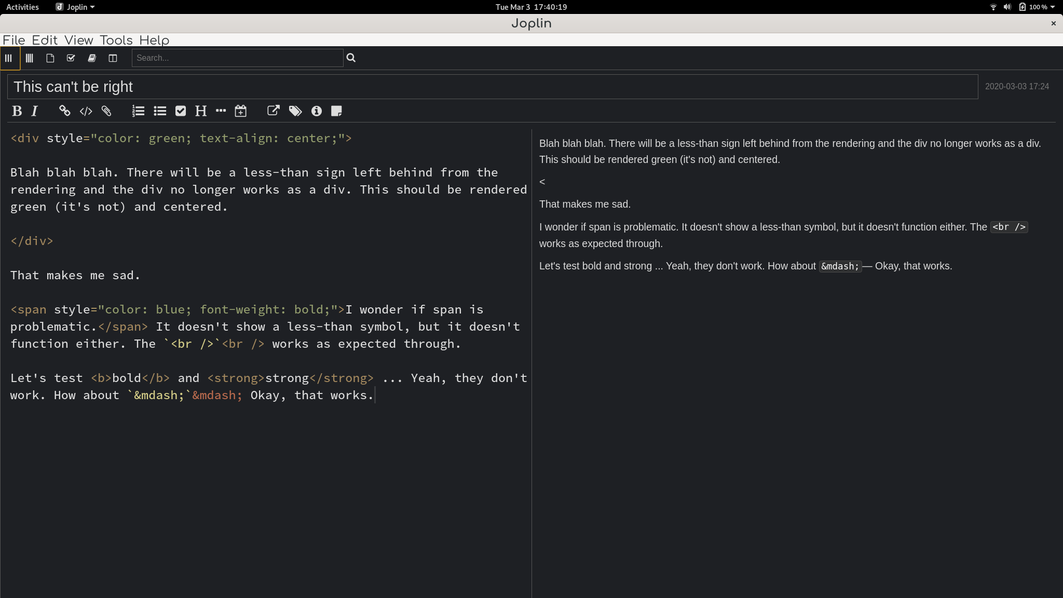The width and height of the screenshot is (1063, 598).
Task: Create a new to-do
Action: 71,58
